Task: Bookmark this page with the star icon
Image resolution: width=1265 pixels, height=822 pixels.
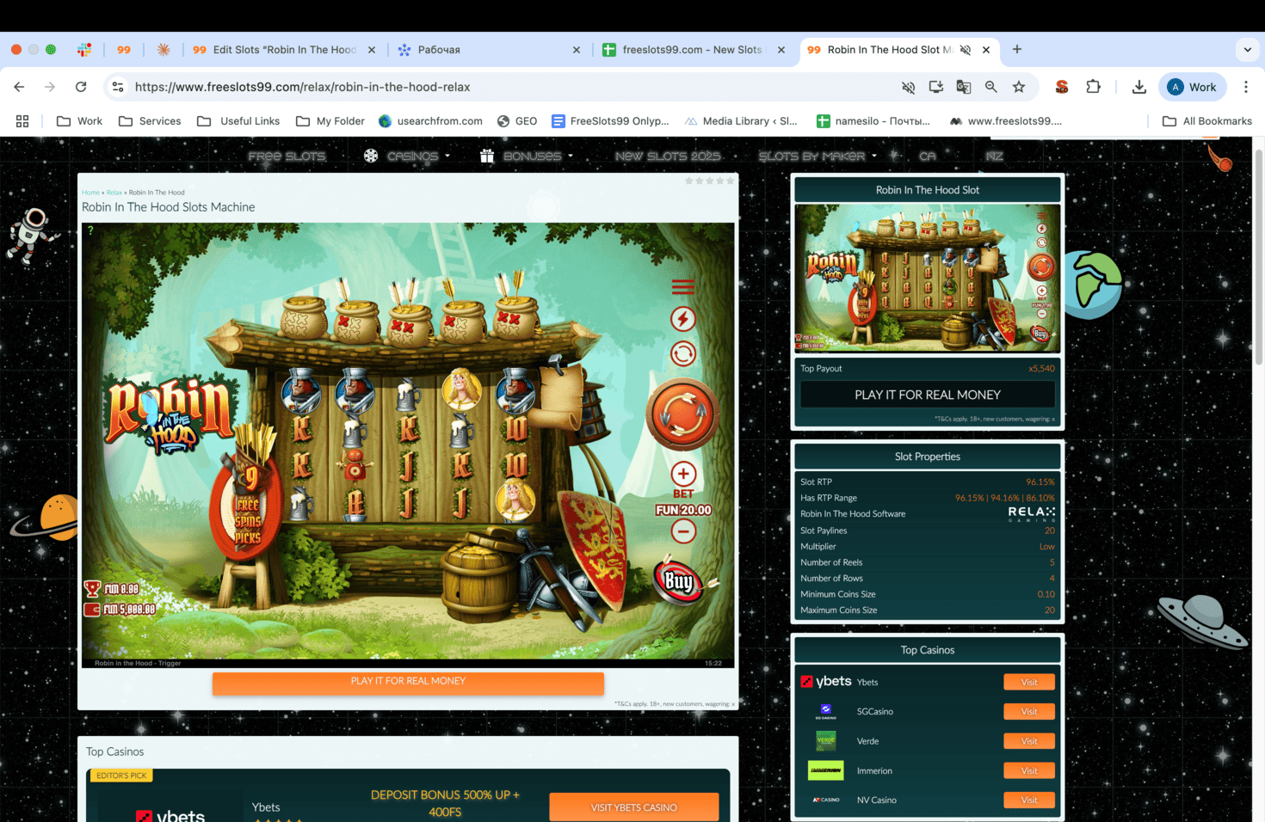Action: [1019, 87]
